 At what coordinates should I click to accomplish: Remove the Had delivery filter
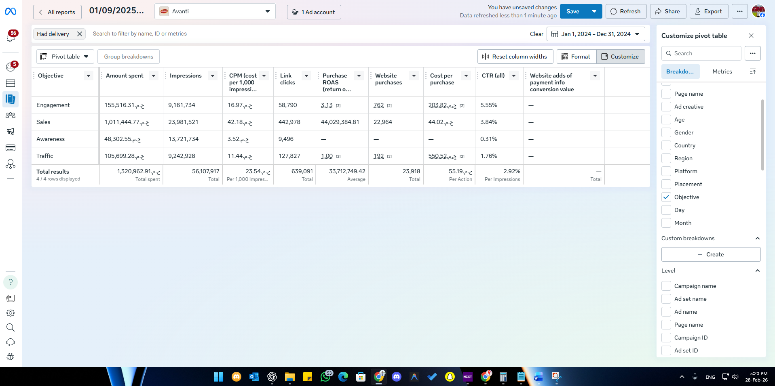80,34
